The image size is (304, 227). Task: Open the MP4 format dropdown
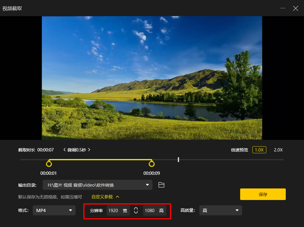pyautogui.click(x=54, y=210)
